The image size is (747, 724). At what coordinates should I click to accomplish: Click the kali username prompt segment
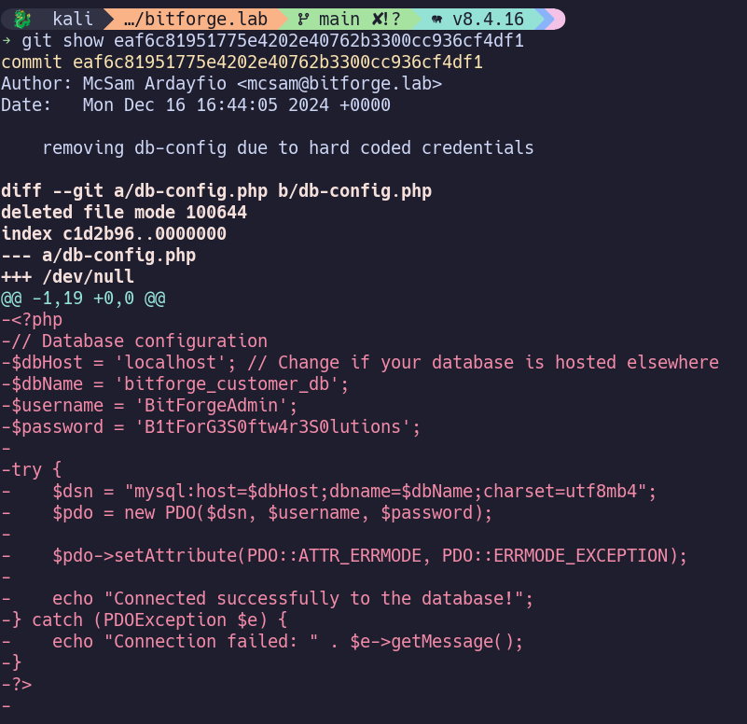[x=73, y=19]
